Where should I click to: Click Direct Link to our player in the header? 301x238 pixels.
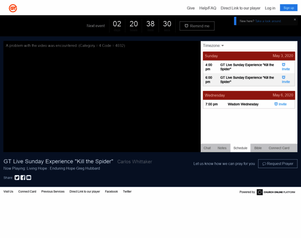click(240, 8)
